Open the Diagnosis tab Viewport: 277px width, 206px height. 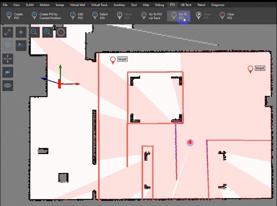(218, 5)
